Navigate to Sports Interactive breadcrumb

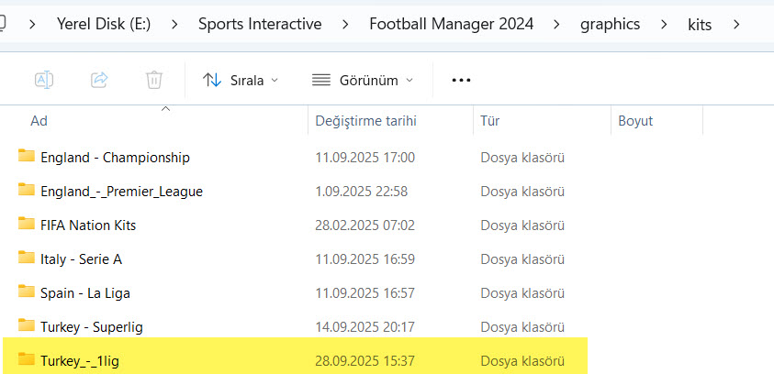click(x=260, y=24)
